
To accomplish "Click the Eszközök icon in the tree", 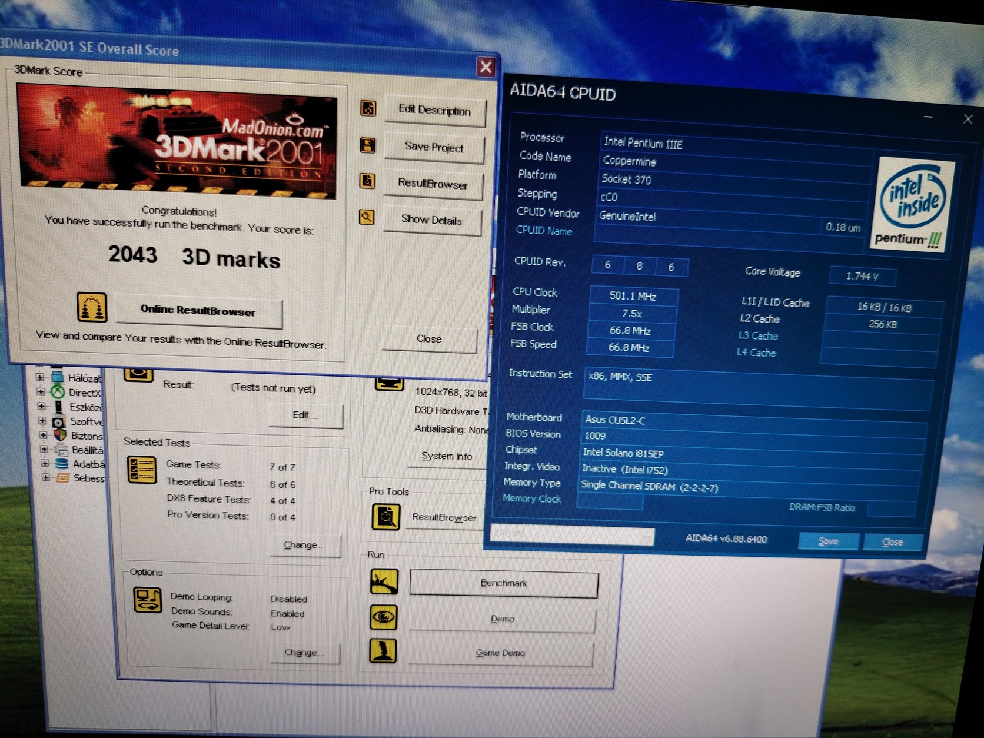I will pos(59,406).
